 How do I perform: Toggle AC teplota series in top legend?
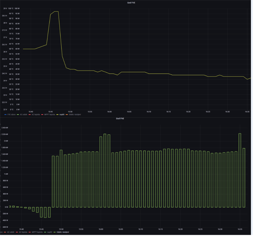pyautogui.click(x=36, y=114)
